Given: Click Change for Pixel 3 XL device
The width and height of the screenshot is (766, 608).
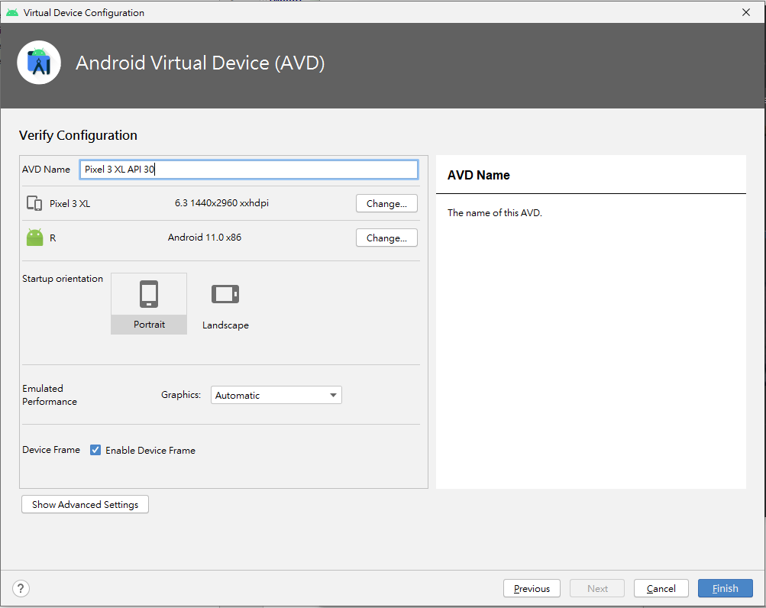Looking at the screenshot, I should (386, 203).
